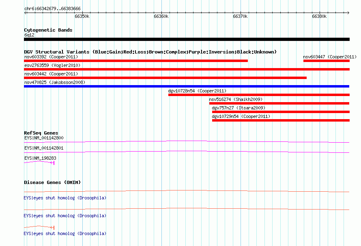Click the left arrow of the ruler
Viewport: 361px width, 246px height.
(25, 13)
